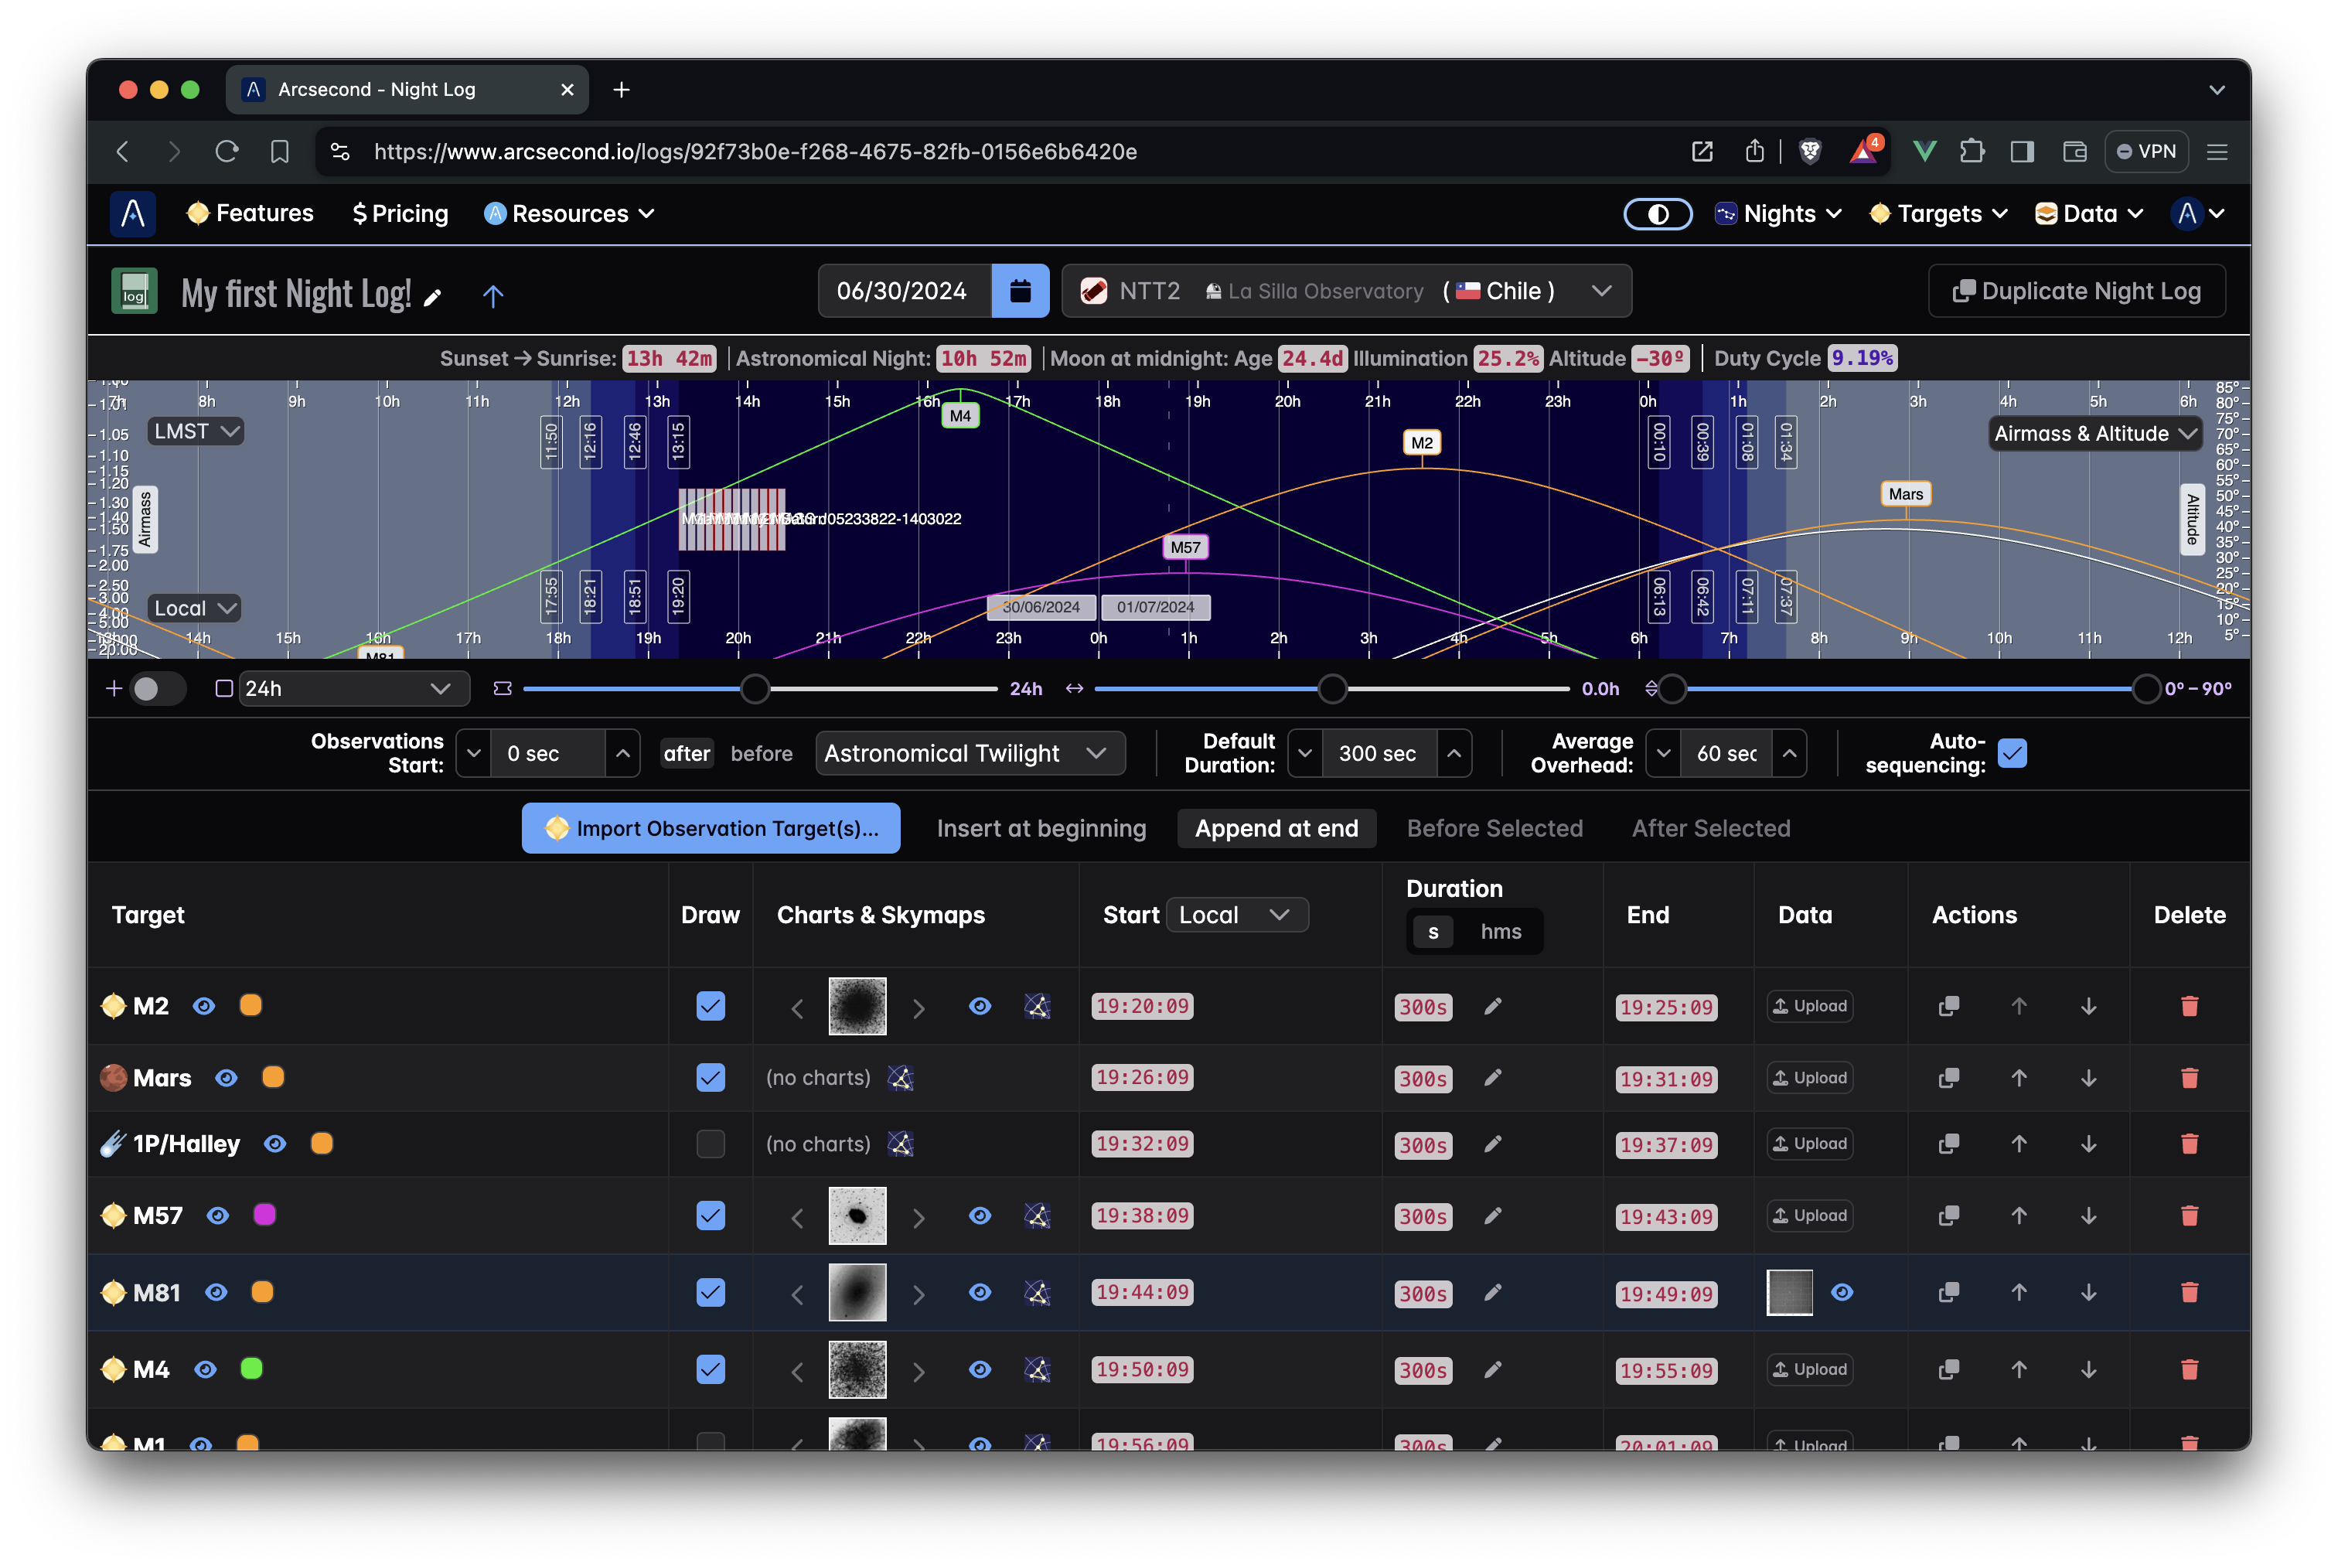Select Insert at beginning option
Screen dimensions: 2338x1565
pyautogui.click(x=1041, y=828)
